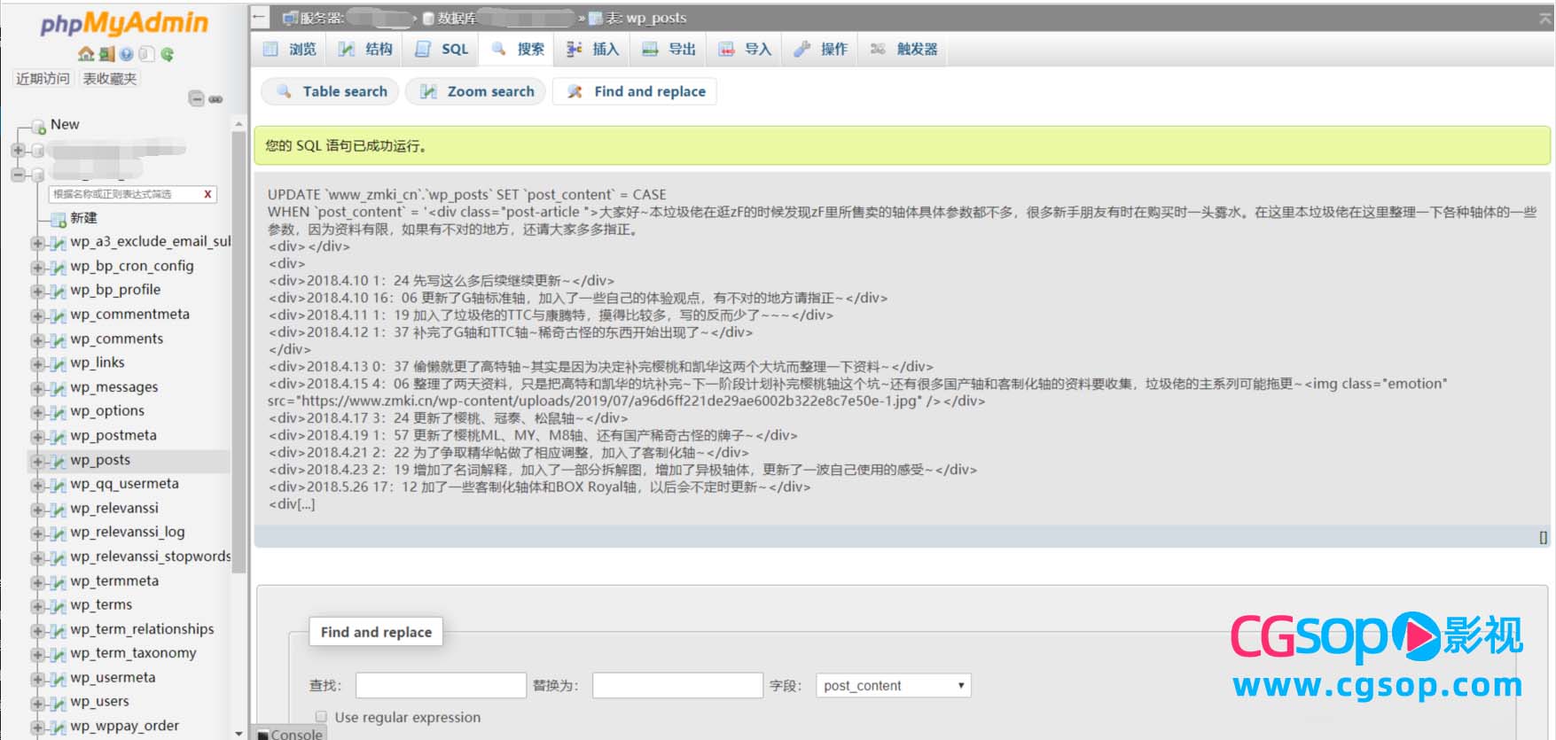Expand the wp_usermeta table node
Screen dimensions: 1556x740
(x=37, y=679)
